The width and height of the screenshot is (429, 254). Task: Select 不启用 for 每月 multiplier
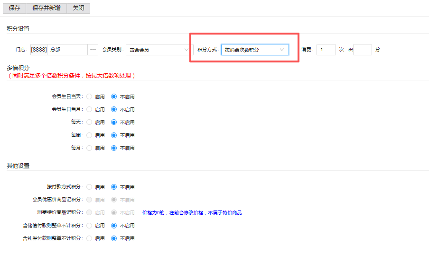point(114,148)
